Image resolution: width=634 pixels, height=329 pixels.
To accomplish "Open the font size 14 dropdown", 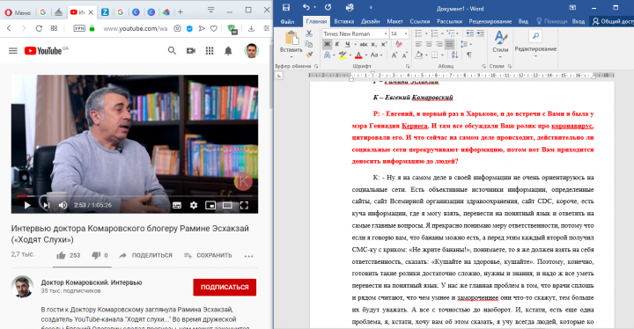I will 406,33.
